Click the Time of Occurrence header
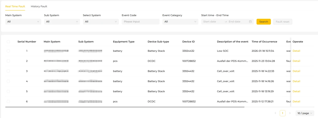The height and width of the screenshot is (118, 318). (x=264, y=42)
